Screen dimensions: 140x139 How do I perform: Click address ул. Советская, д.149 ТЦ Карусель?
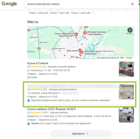[60, 116]
